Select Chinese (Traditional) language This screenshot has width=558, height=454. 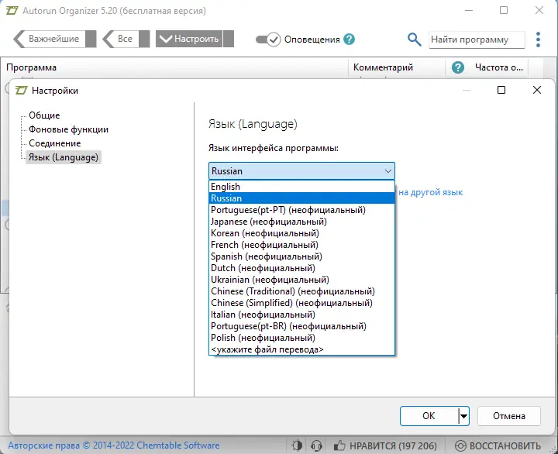click(x=301, y=291)
